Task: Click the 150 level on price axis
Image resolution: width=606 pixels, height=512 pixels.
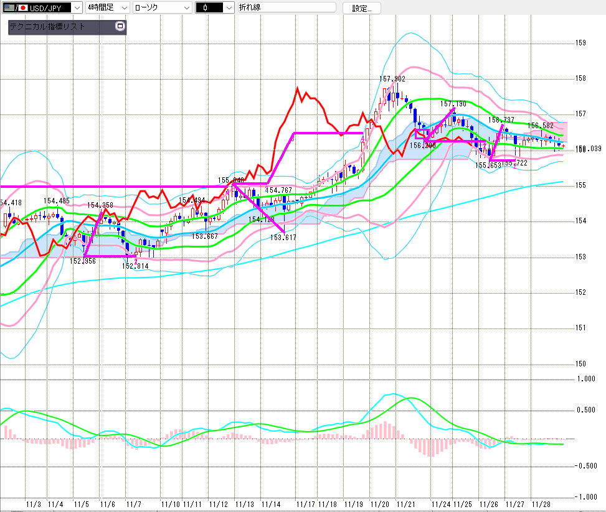Action: tap(580, 363)
